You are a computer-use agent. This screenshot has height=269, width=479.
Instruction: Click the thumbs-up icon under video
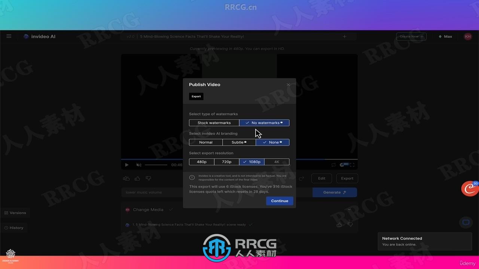137,179
